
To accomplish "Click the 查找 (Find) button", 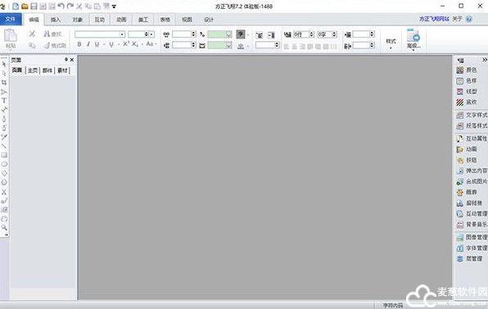I will pyautogui.click(x=52, y=34).
